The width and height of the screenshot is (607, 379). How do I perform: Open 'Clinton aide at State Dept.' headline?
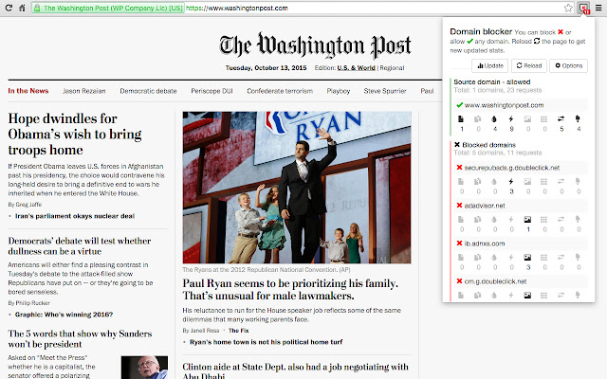click(295, 371)
